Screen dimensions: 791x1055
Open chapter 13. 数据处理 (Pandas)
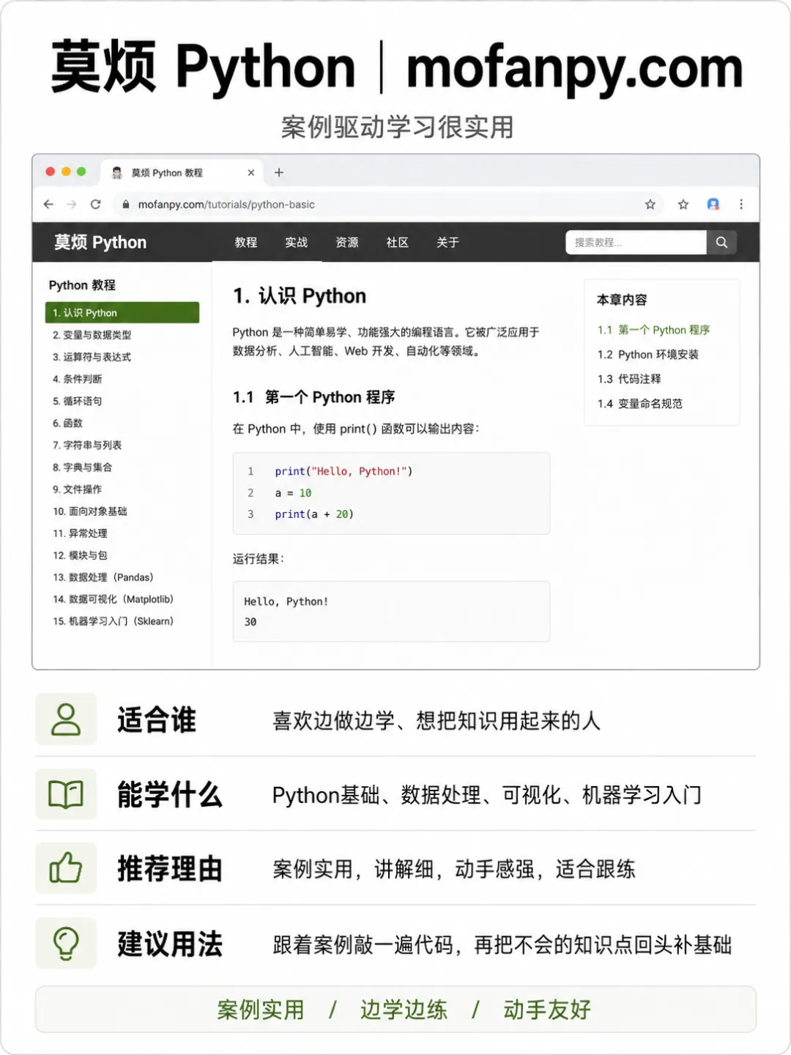(x=103, y=577)
